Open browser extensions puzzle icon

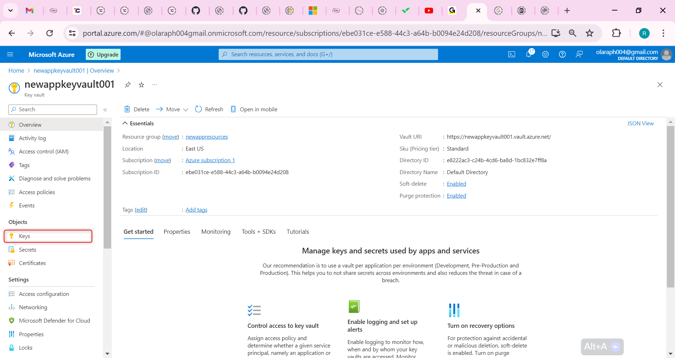click(616, 33)
